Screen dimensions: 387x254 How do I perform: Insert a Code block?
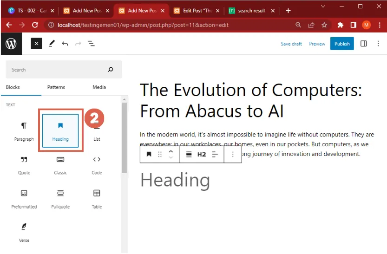click(97, 165)
